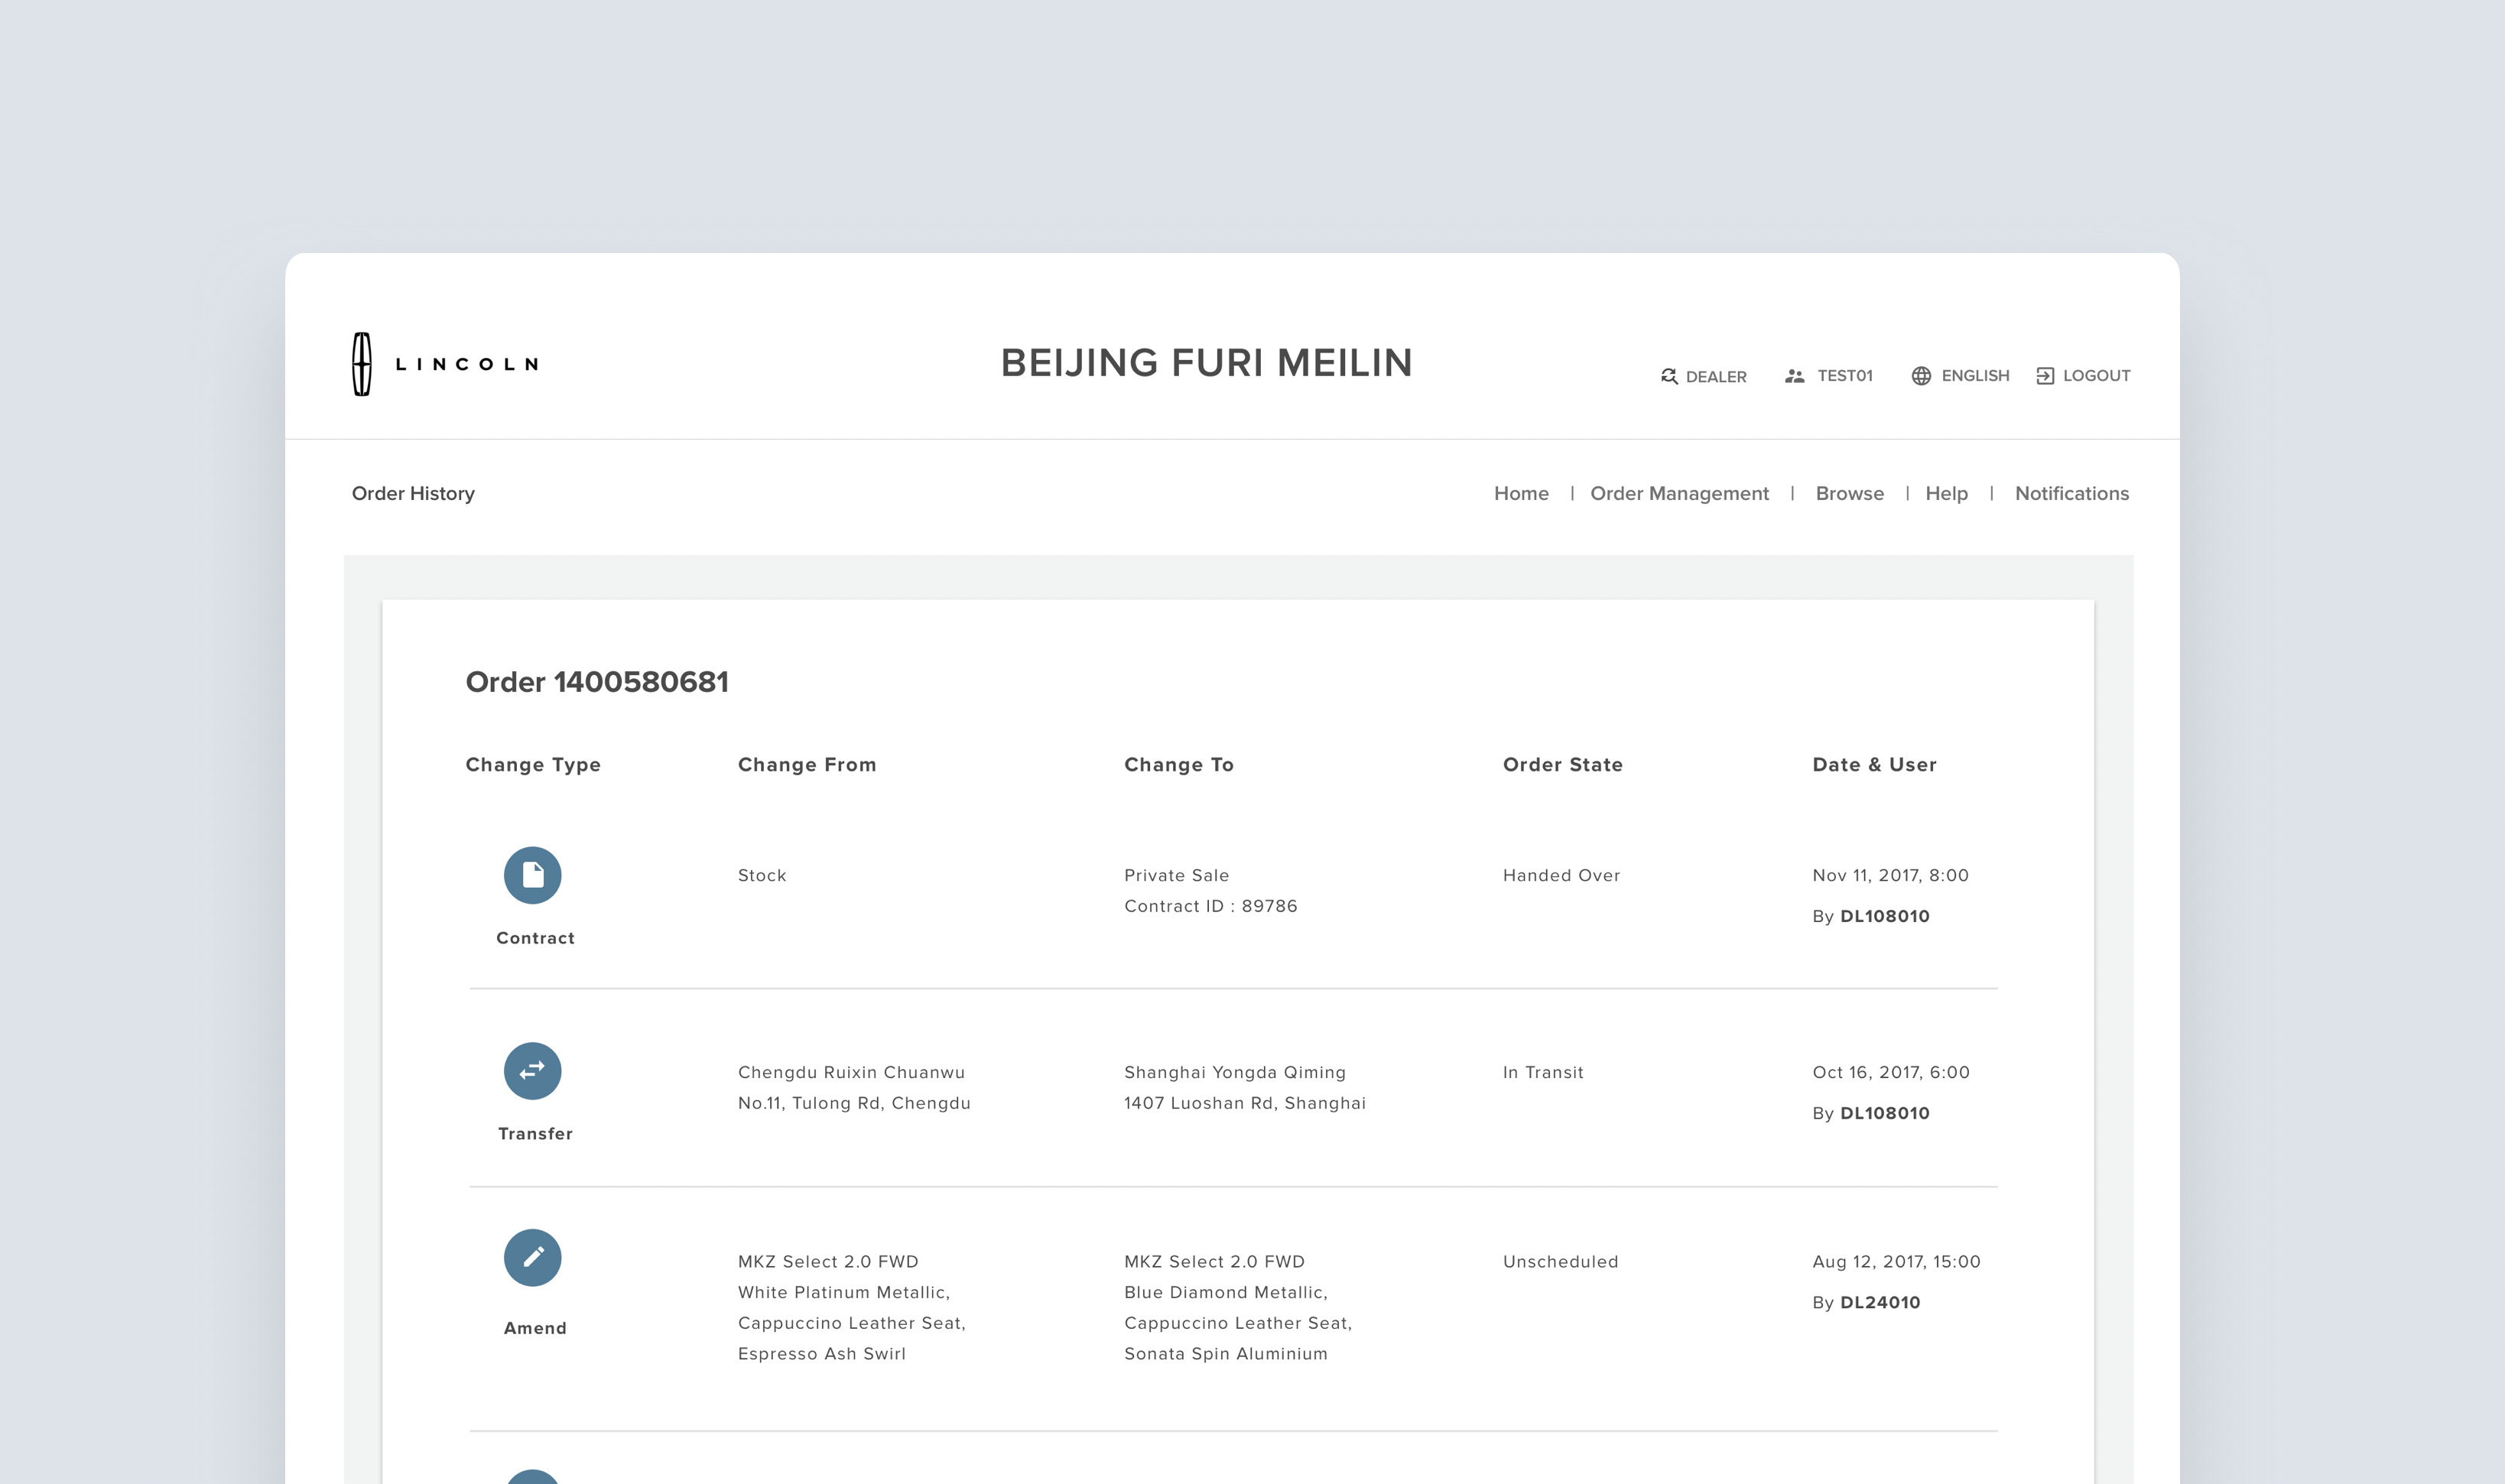Click Order History breadcrumb title
Screen dimensions: 2505x1484
(413, 493)
